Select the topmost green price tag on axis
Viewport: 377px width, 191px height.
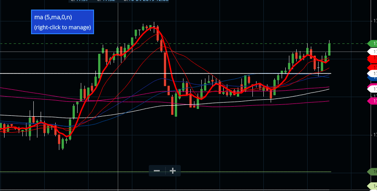coord(372,43)
